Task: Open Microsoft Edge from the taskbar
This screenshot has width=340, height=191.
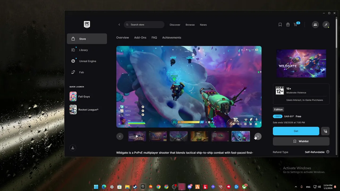Action: pos(104,187)
